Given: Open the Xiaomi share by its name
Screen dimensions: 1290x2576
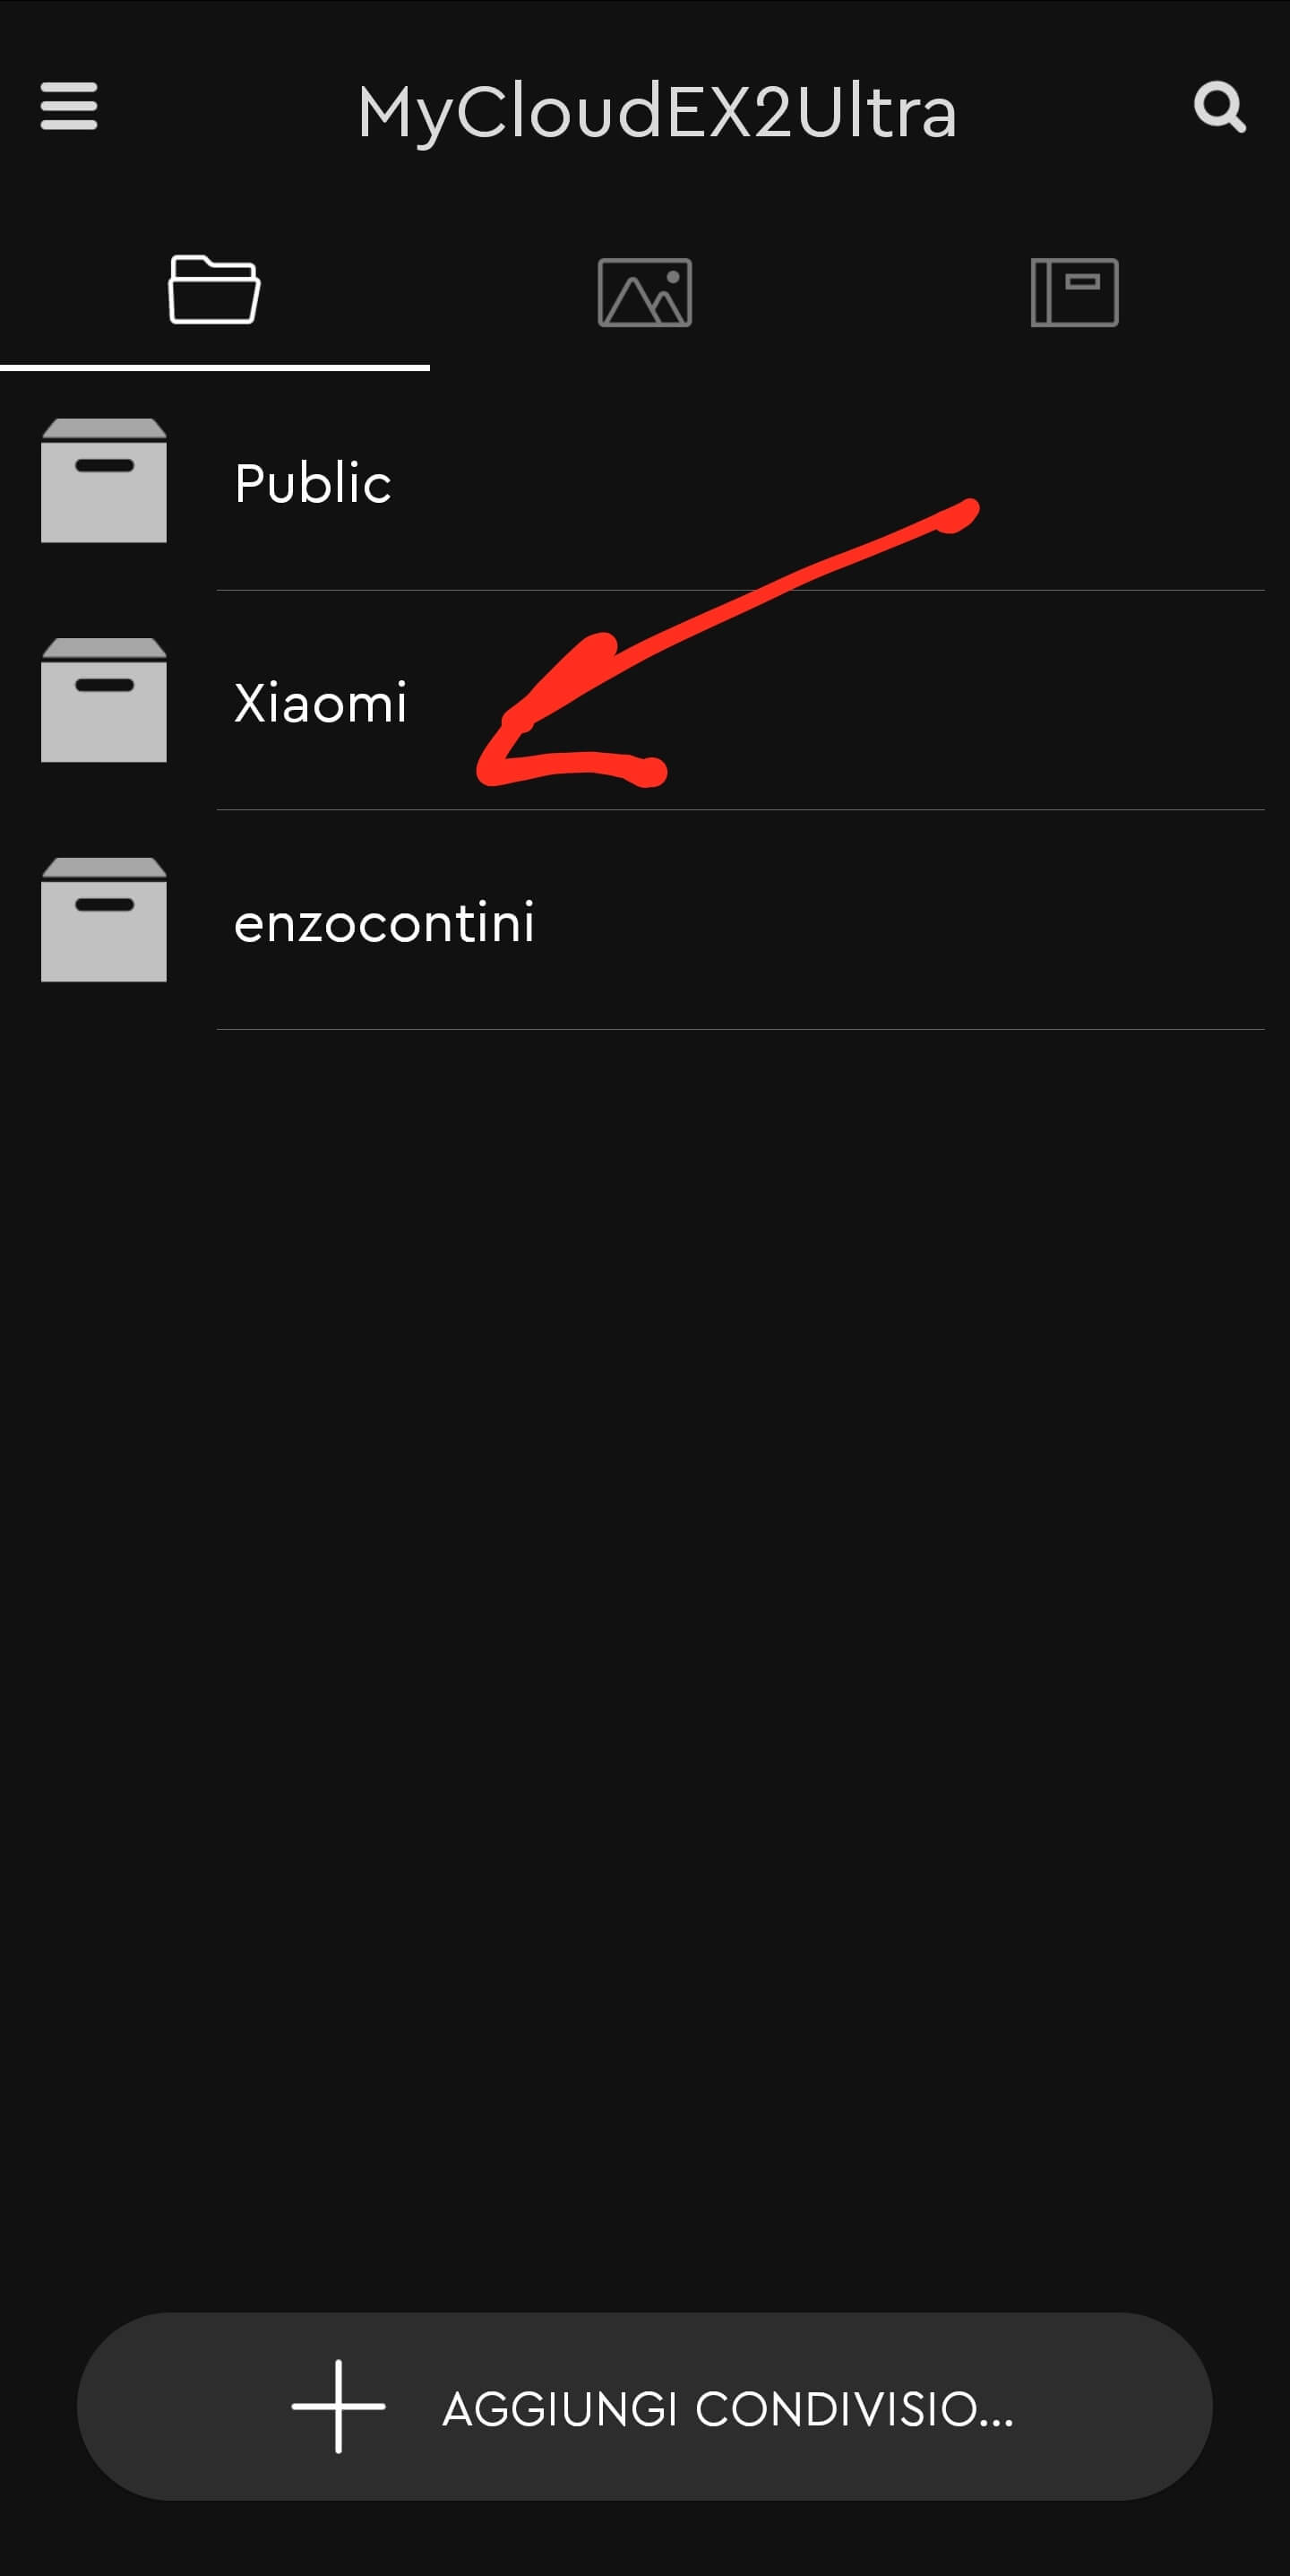Looking at the screenshot, I should tap(321, 702).
